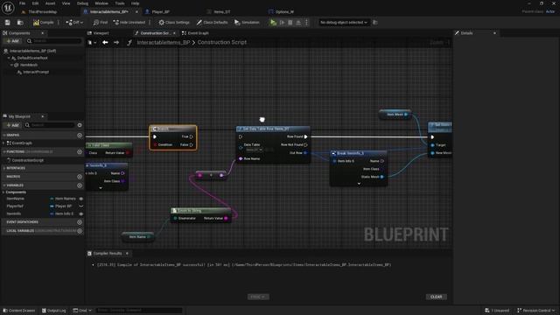This screenshot has width=560, height=315.
Task: Add a new local variable
Action: pos(80,231)
